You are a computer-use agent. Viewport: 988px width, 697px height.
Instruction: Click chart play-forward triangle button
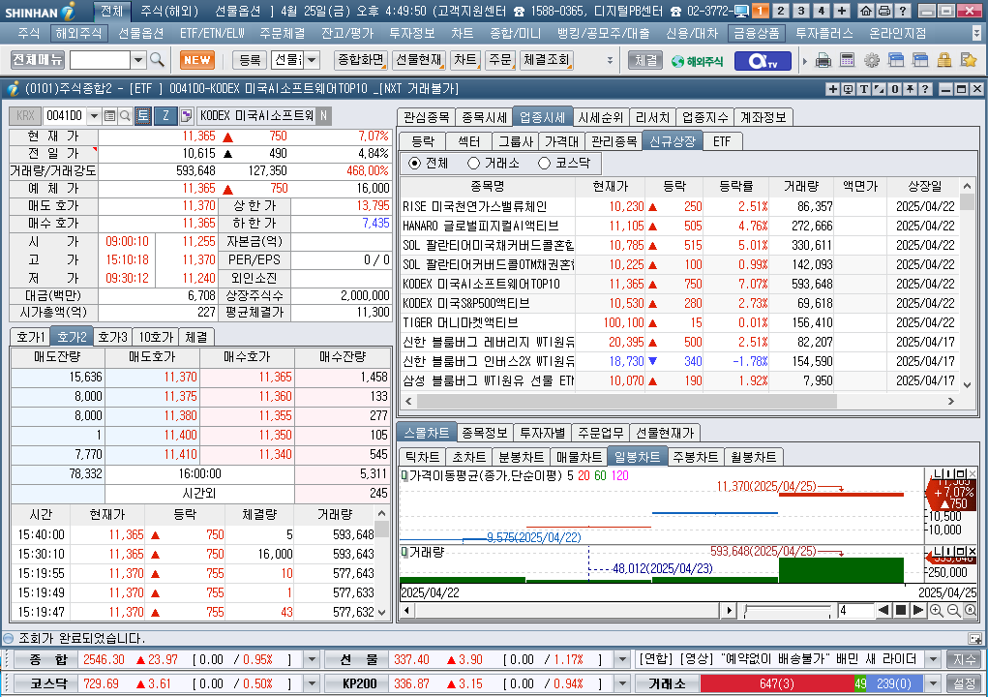pyautogui.click(x=918, y=610)
